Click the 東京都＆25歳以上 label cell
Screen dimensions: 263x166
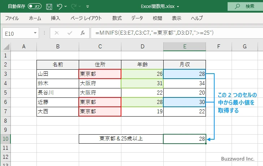click(121, 139)
